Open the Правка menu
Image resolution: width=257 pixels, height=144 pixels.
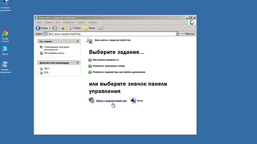(x=49, y=22)
